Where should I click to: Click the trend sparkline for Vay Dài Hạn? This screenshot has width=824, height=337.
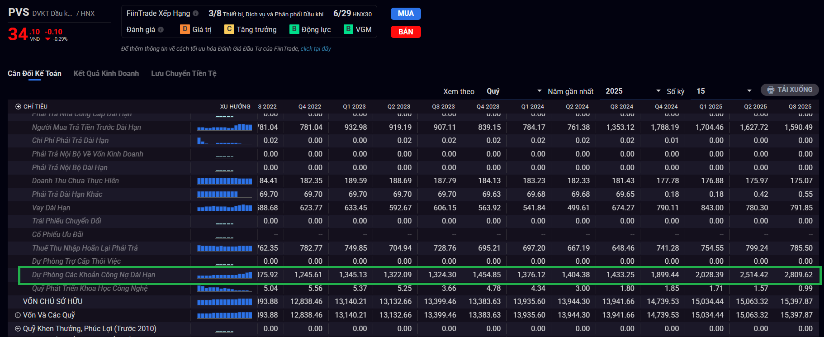[224, 208]
